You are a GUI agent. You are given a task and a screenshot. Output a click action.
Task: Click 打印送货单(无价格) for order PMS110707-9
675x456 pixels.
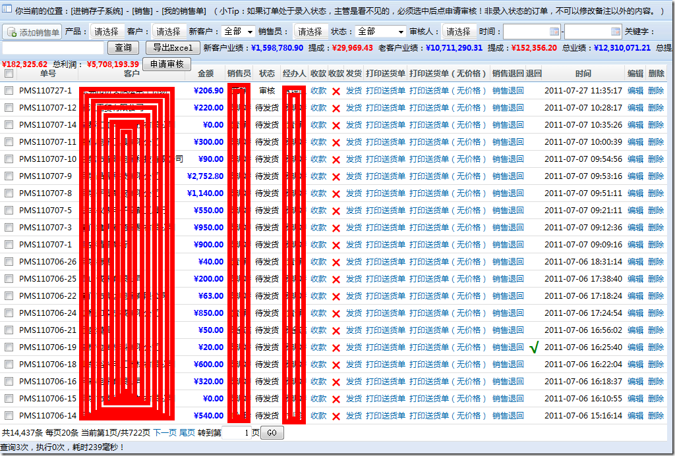tap(448, 176)
